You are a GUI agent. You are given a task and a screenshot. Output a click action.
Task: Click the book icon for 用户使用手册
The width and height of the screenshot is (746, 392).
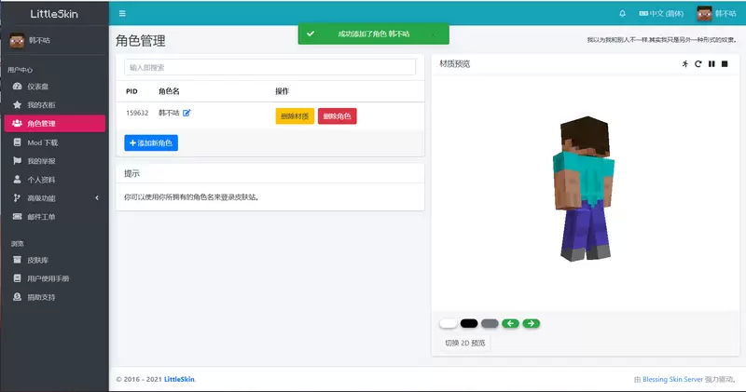[17, 278]
